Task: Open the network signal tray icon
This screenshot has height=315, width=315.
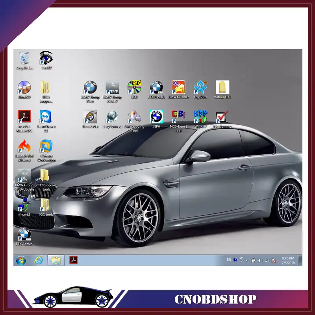Action: (x=267, y=261)
